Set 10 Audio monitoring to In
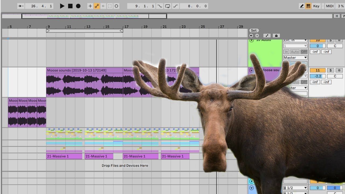This screenshot has width=345, height=194. click(286, 52)
